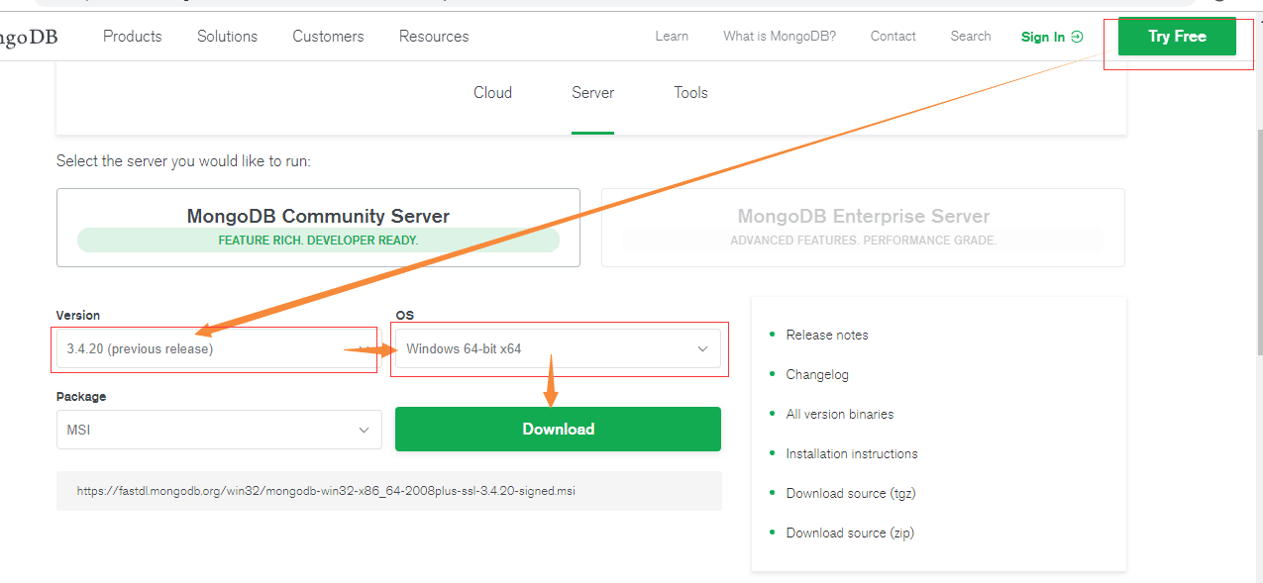Open All version binaries link
1263x583 pixels.
840,414
